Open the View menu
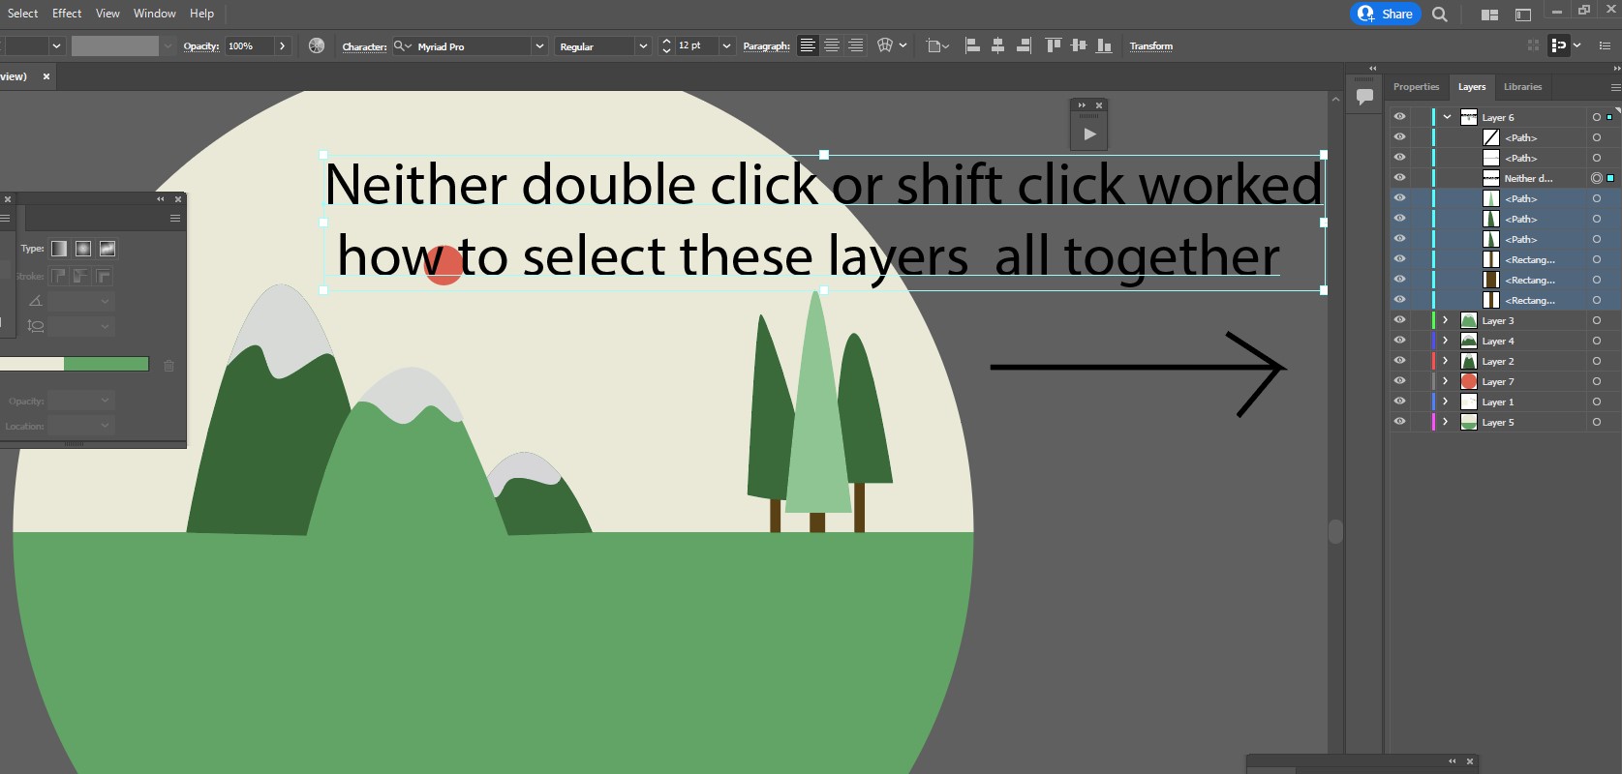This screenshot has width=1622, height=774. click(107, 14)
